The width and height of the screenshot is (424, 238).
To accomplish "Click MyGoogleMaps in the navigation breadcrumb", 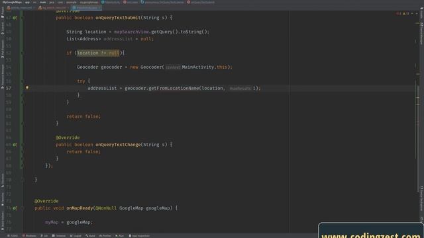I will pyautogui.click(x=12, y=2).
